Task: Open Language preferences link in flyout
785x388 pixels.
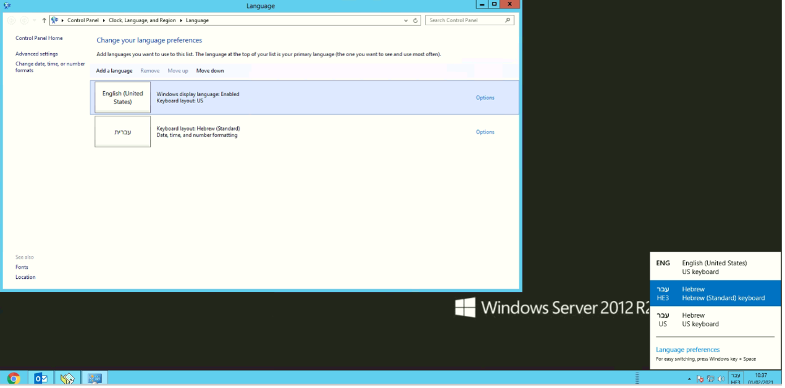Action: click(x=687, y=350)
